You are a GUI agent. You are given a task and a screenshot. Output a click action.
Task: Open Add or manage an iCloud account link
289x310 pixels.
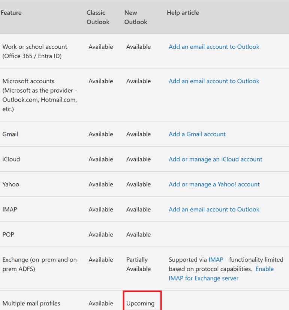click(216, 159)
